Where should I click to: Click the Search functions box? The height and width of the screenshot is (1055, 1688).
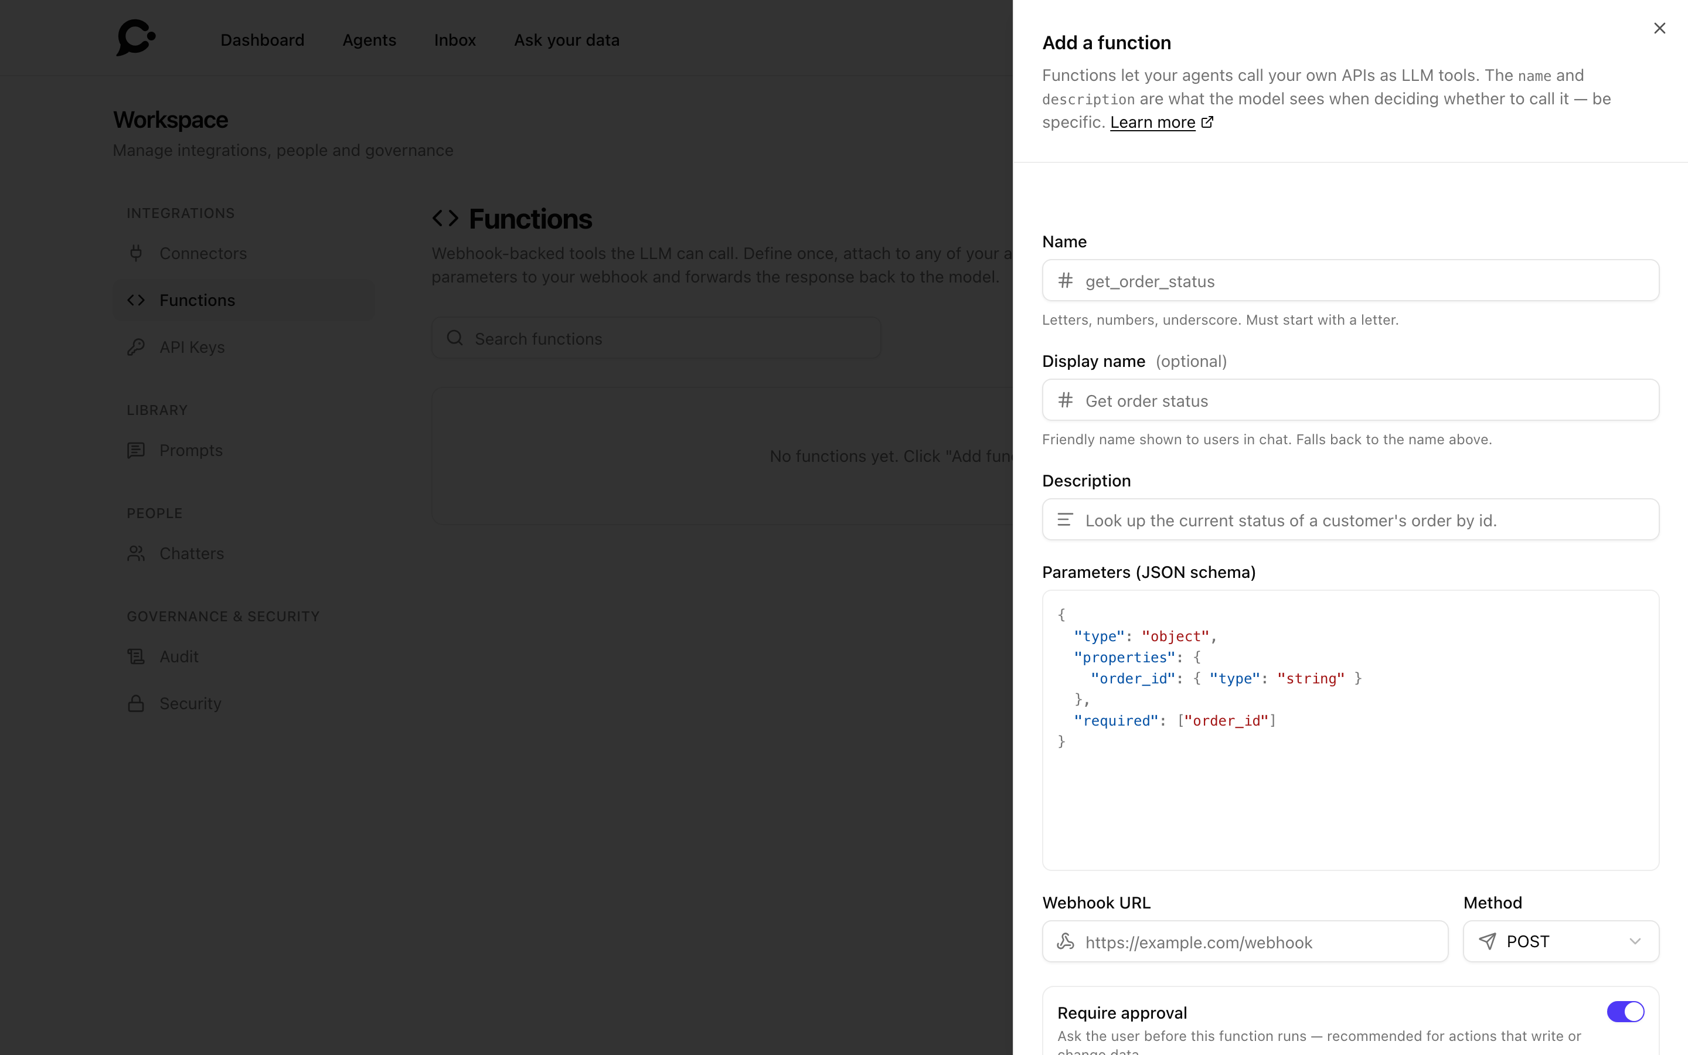pyautogui.click(x=656, y=338)
